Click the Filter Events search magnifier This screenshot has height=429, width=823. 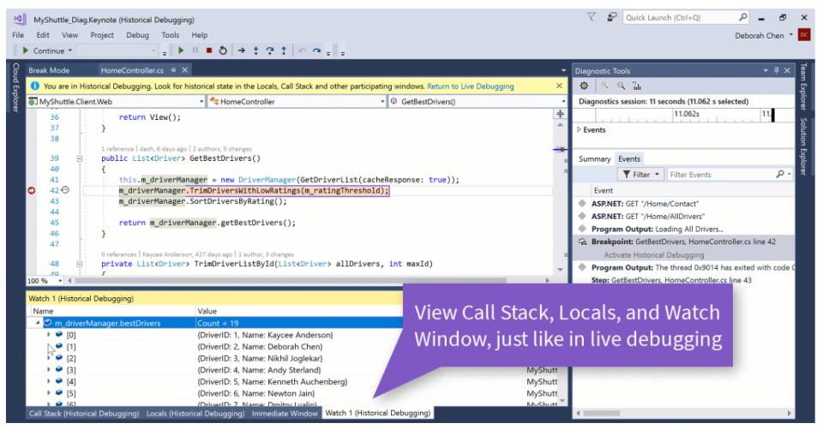(x=780, y=174)
